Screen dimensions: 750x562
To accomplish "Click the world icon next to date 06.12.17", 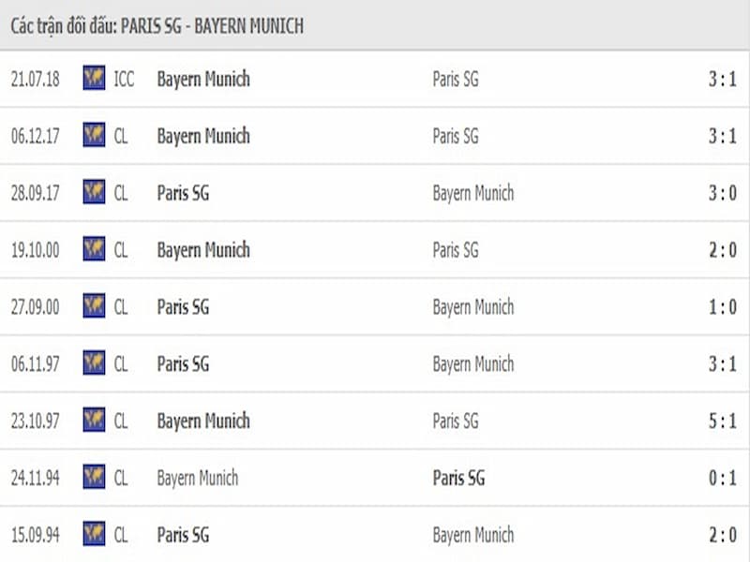I will point(94,135).
